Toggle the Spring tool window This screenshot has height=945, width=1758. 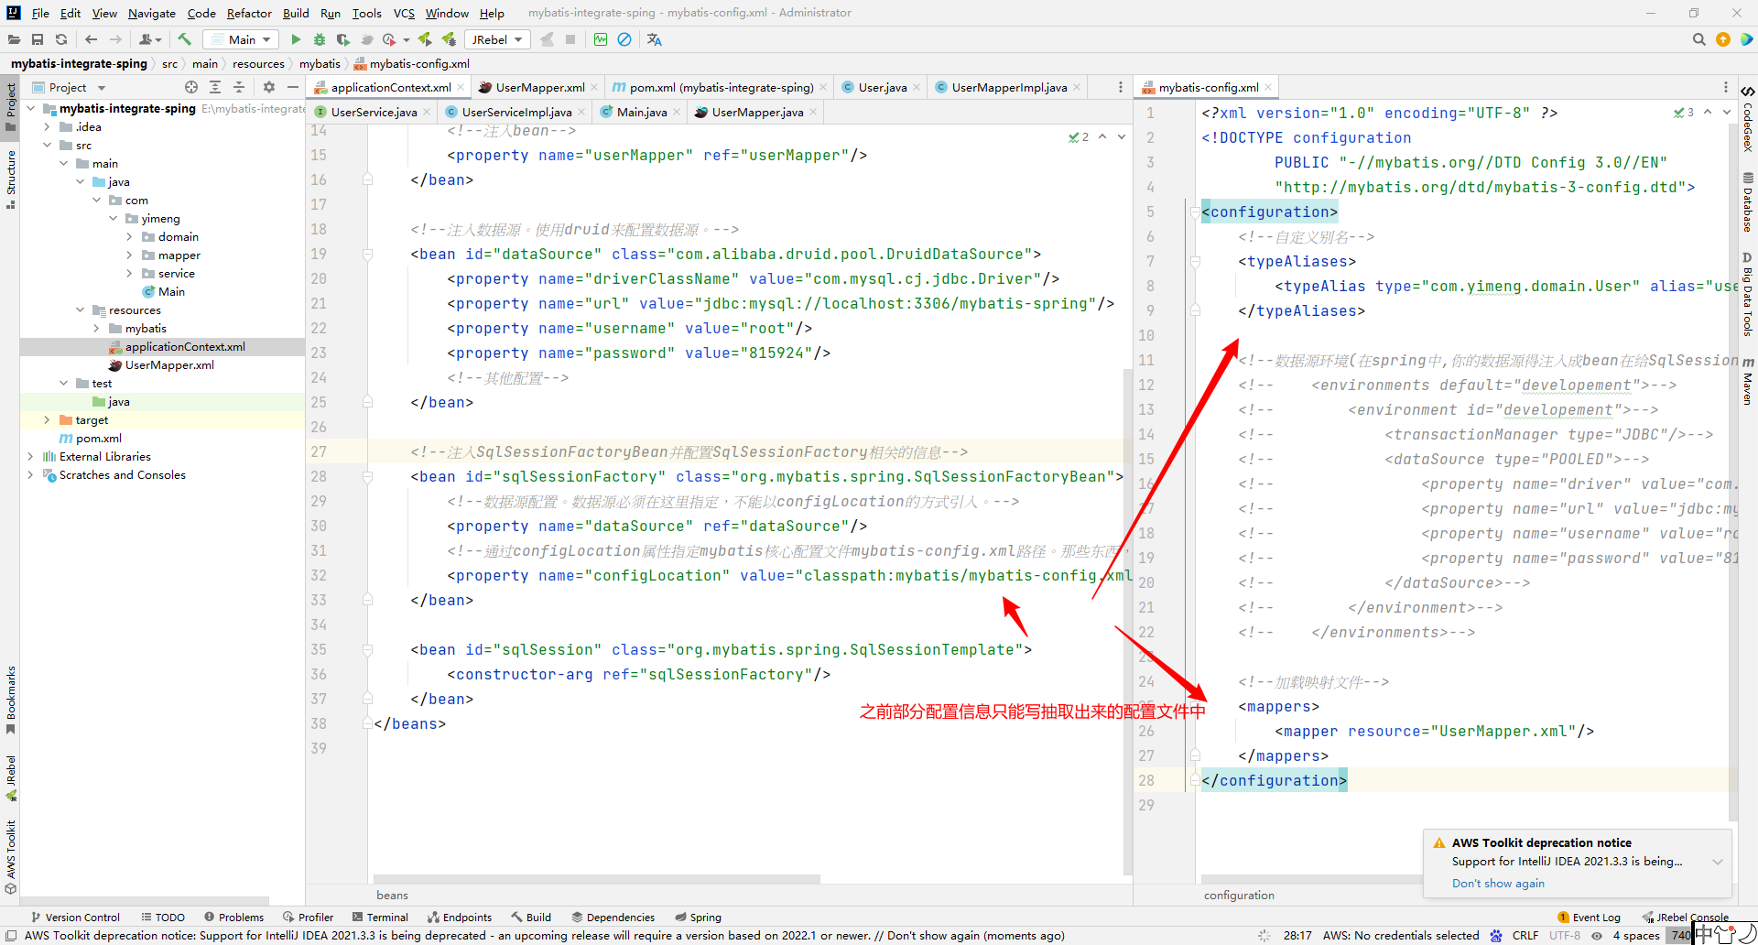[x=698, y=917]
